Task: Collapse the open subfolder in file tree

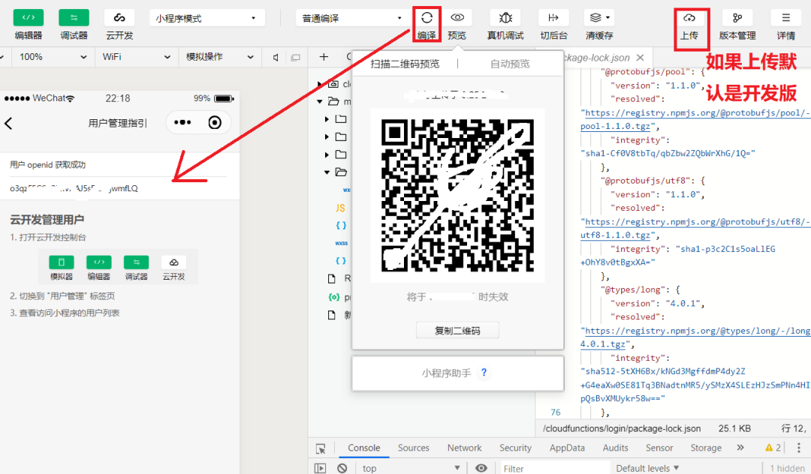Action: tap(327, 172)
